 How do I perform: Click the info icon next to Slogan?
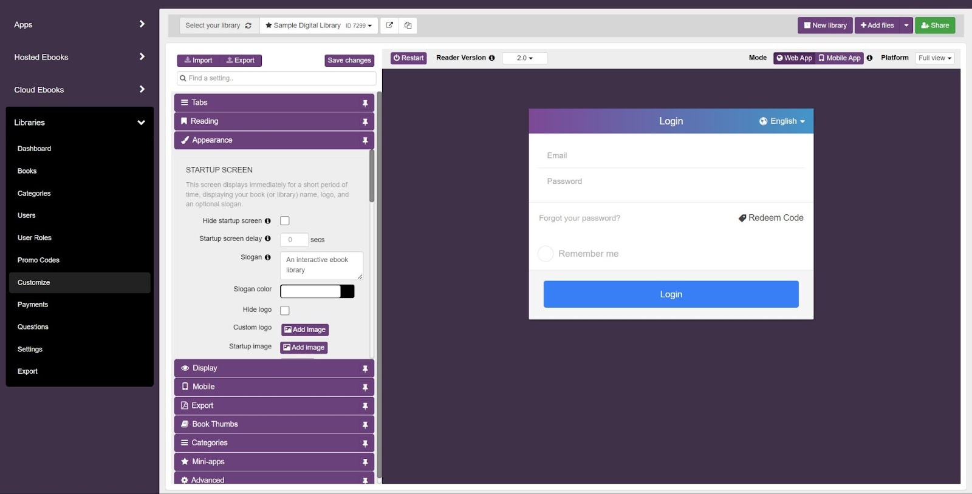(x=267, y=257)
